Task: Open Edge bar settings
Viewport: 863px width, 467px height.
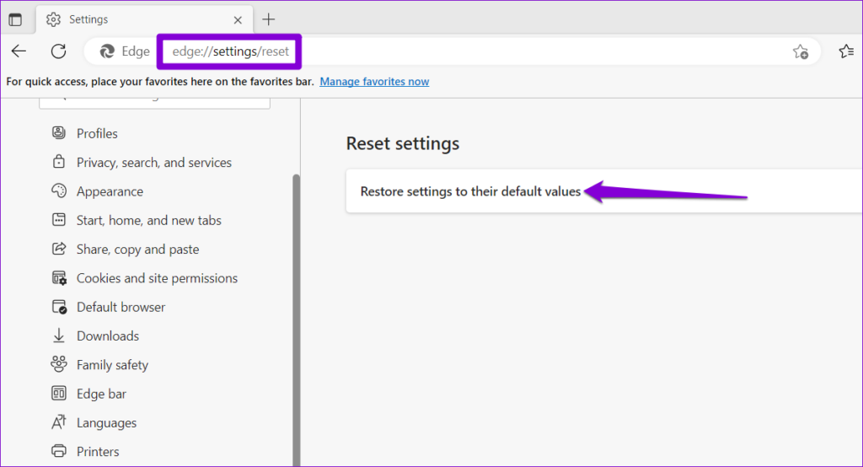Action: (x=101, y=394)
